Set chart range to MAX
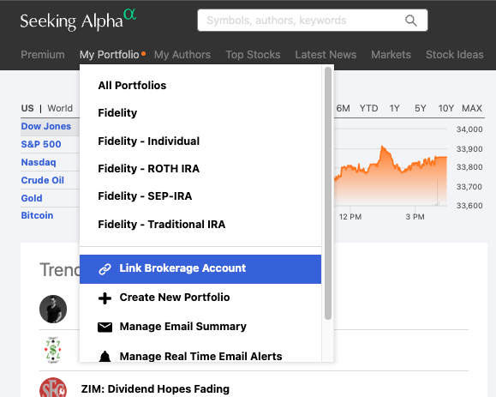Image resolution: width=496 pixels, height=397 pixels. click(x=472, y=108)
